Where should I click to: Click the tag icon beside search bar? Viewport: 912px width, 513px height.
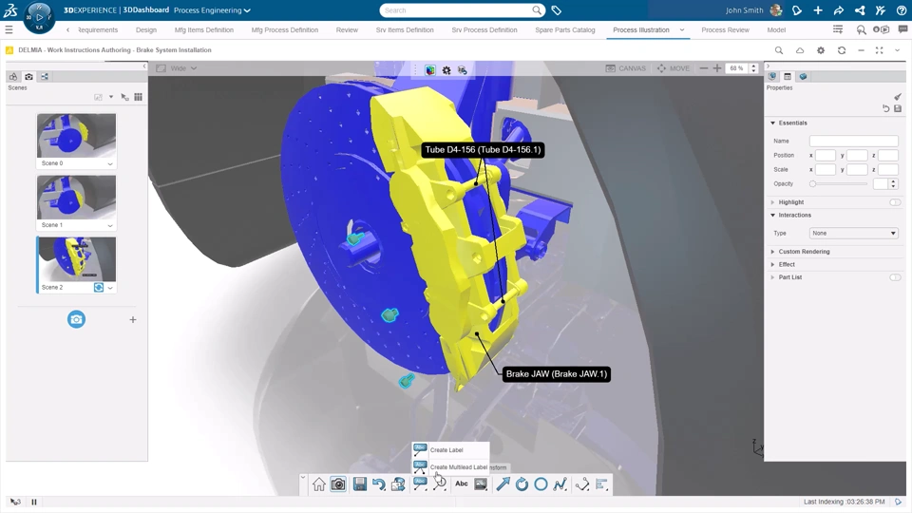[557, 9]
